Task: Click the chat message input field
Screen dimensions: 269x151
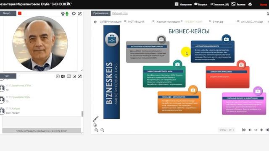Action: point(42,122)
